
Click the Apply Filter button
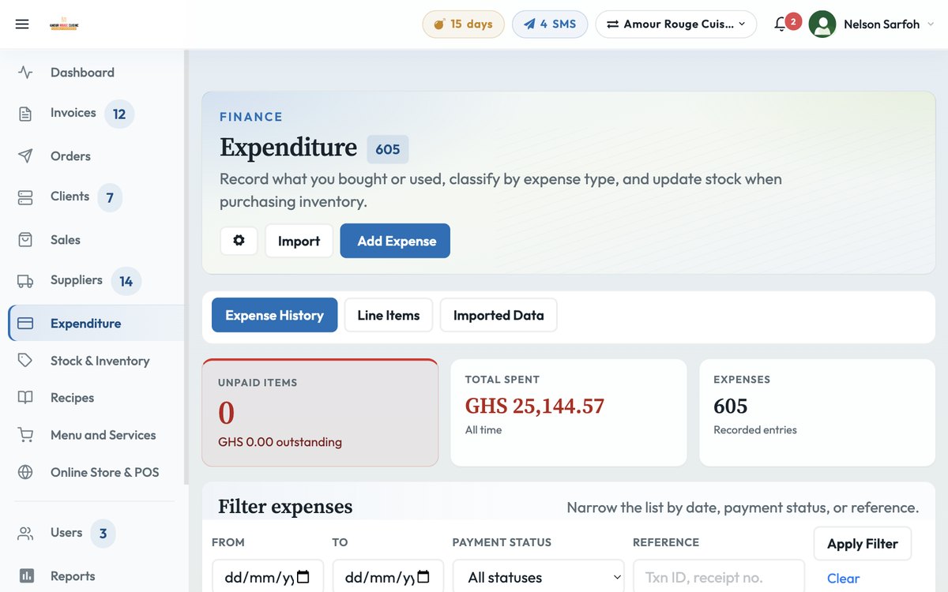point(863,544)
